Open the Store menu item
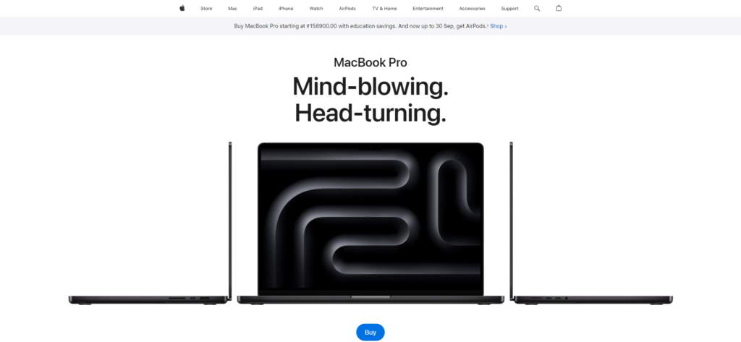The width and height of the screenshot is (741, 342). (206, 9)
